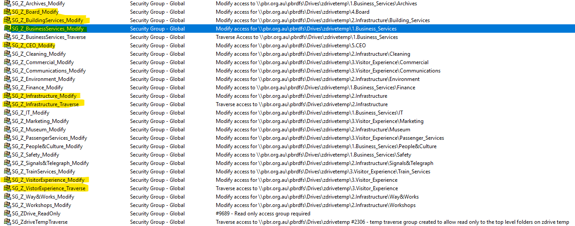Click the group icon next to SG_Z_Board_Modify
This screenshot has width=575, height=226.
click(x=7, y=12)
